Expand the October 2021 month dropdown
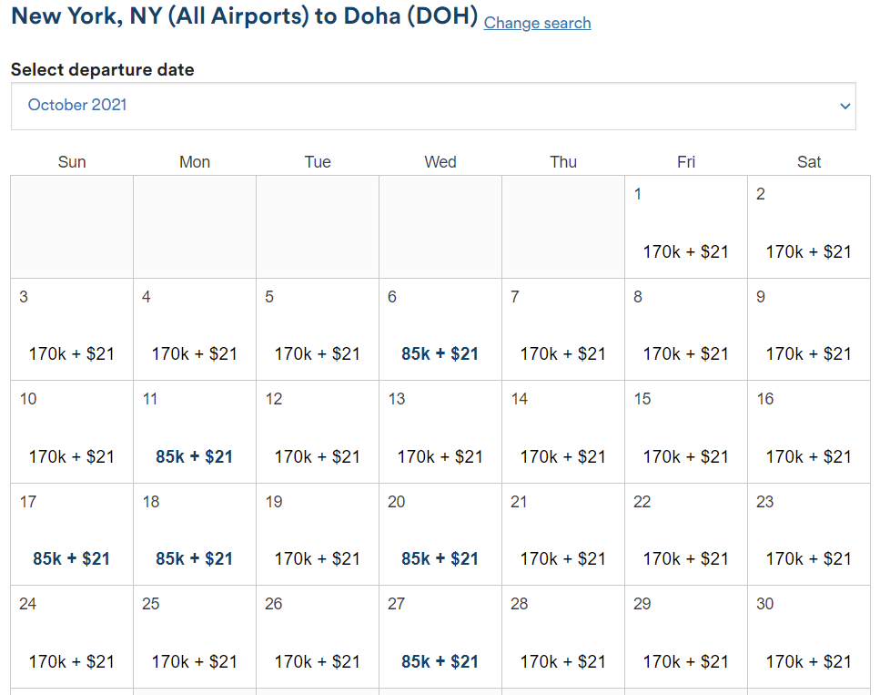 pos(432,106)
